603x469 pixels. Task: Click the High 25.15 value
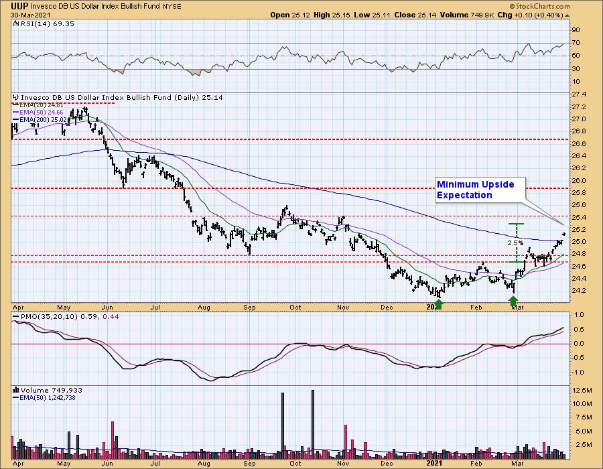pyautogui.click(x=331, y=15)
